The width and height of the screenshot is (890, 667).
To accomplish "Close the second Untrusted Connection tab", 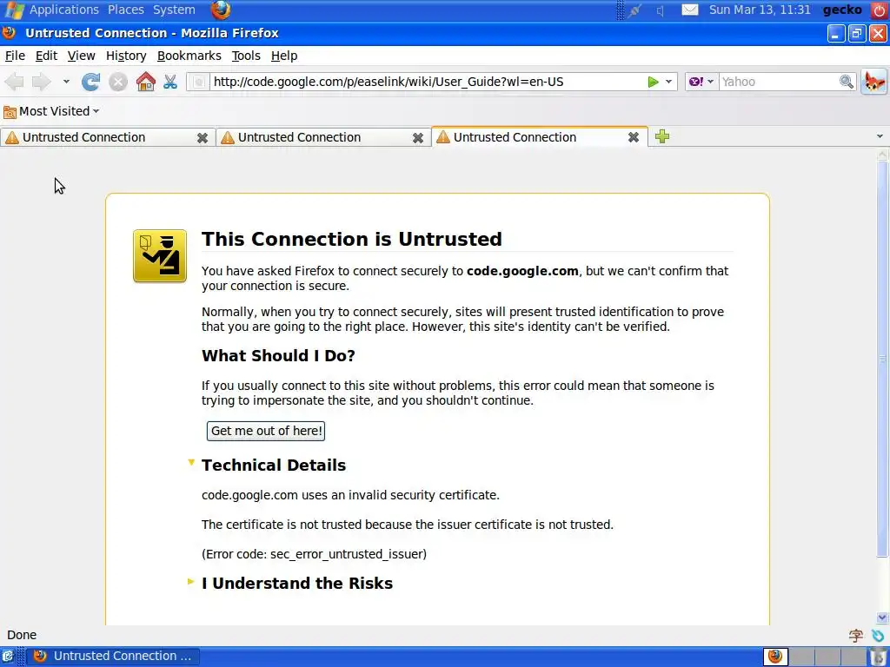I will 418,138.
